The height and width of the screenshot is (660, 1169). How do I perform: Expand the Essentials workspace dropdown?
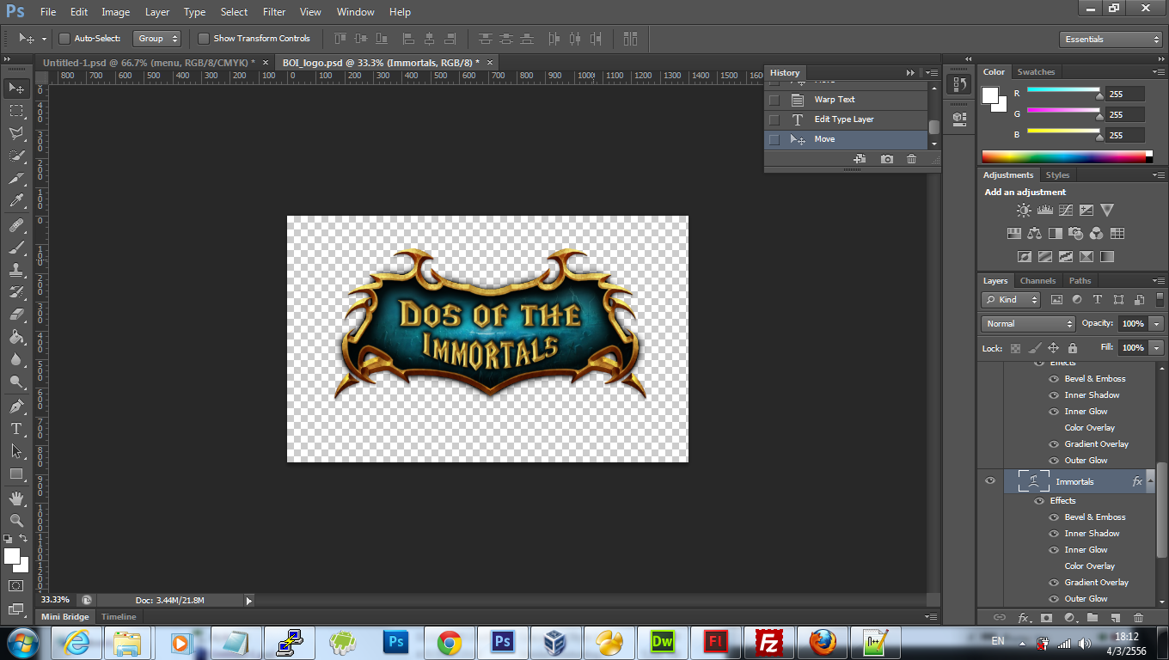pyautogui.click(x=1111, y=40)
